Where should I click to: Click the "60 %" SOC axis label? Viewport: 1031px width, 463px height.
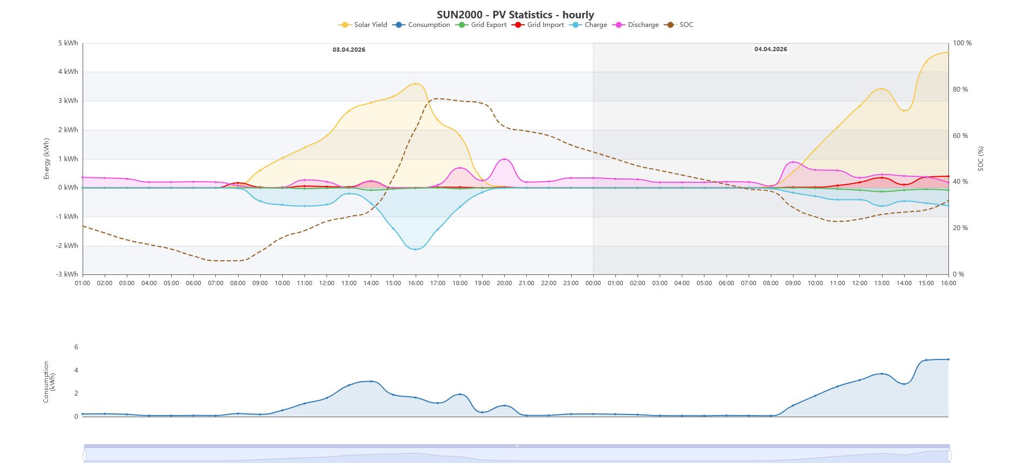point(960,136)
